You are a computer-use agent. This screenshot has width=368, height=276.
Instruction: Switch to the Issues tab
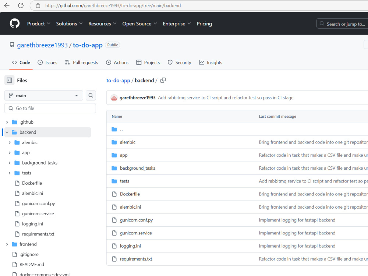(47, 63)
